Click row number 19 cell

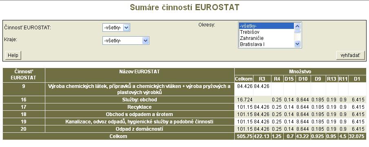(24, 122)
